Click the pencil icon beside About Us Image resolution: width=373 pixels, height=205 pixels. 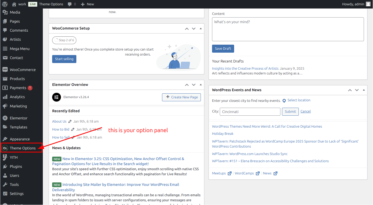(x=70, y=121)
